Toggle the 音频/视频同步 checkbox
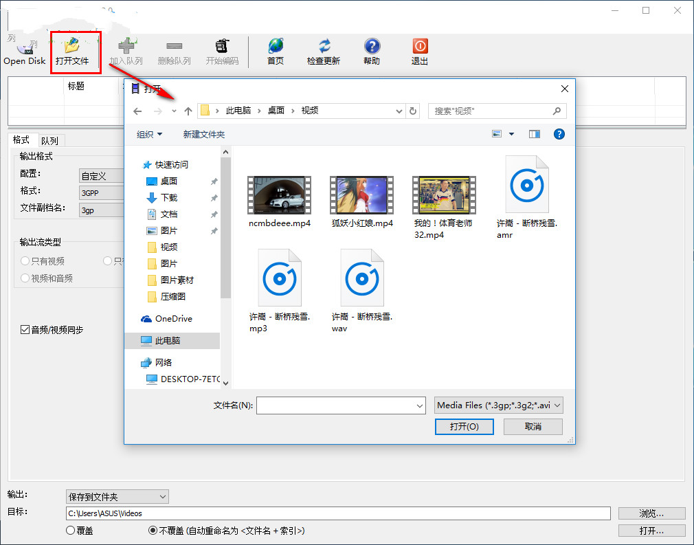This screenshot has width=694, height=545. [25, 330]
